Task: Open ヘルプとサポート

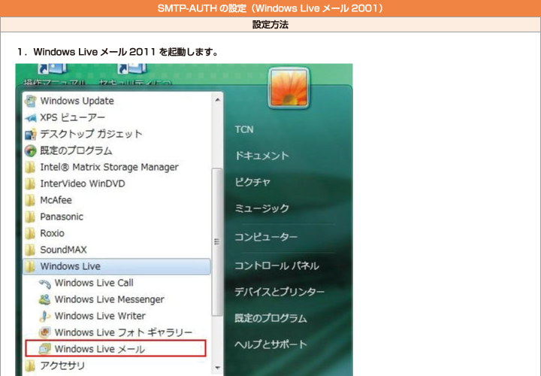Action: coord(270,344)
